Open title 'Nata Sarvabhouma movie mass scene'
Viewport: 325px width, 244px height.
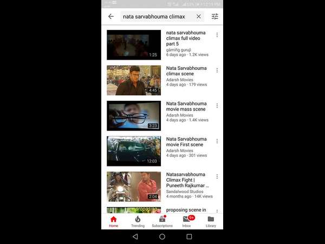[x=186, y=106]
